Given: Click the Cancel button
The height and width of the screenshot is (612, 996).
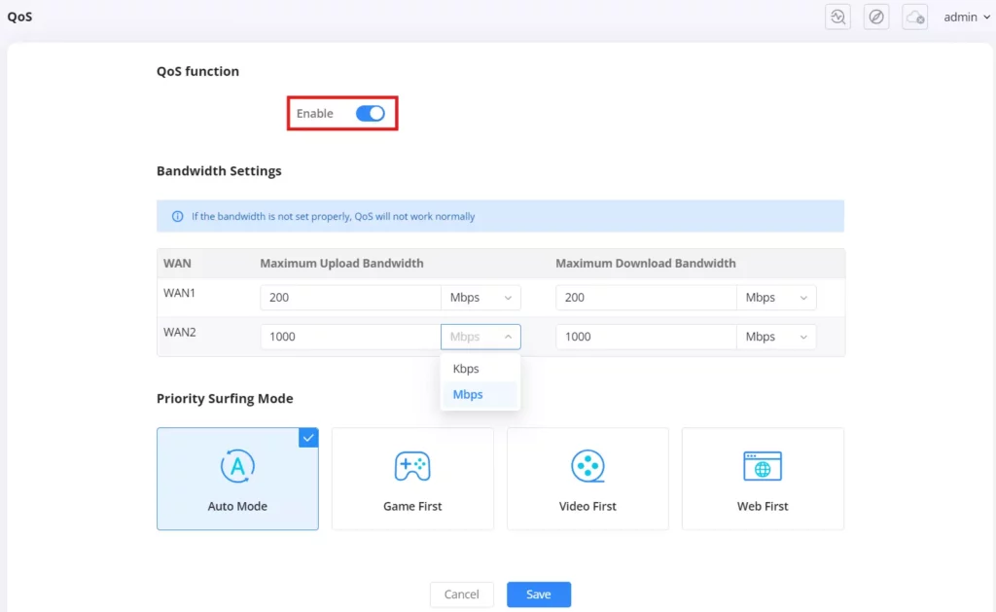Looking at the screenshot, I should pyautogui.click(x=462, y=594).
